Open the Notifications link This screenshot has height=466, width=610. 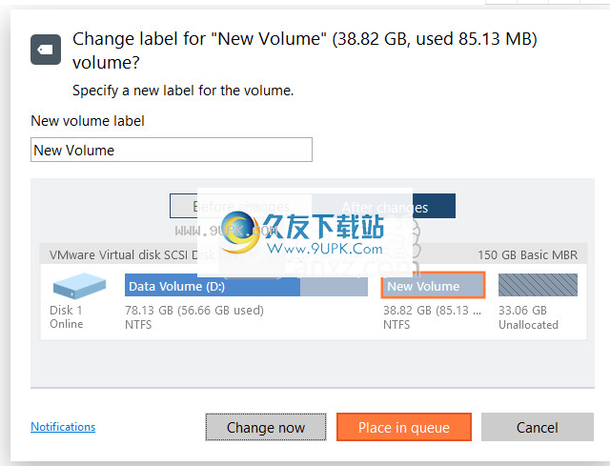tap(63, 427)
